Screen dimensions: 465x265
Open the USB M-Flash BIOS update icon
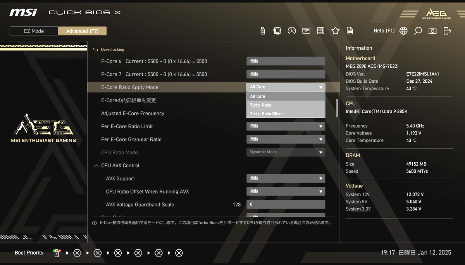click(263, 31)
